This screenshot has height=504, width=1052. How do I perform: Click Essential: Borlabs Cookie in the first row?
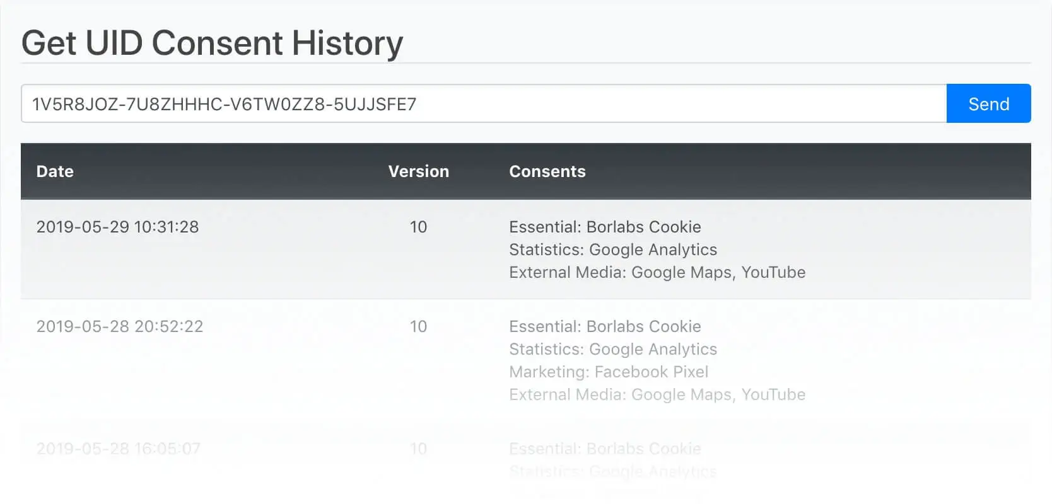[x=605, y=227]
